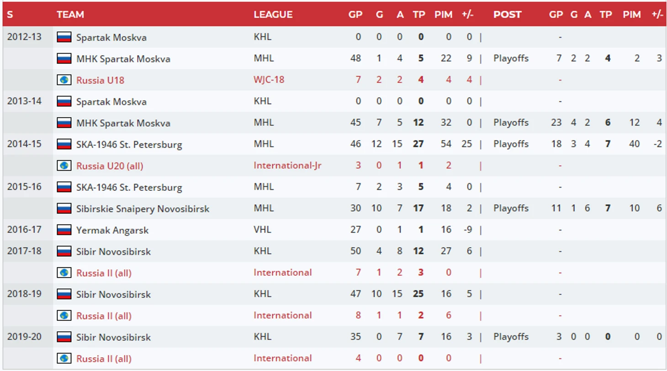Go to the Sibirskie Snaipery Novosibirsk team page
Screen dimensions: 667x371
coord(143,209)
